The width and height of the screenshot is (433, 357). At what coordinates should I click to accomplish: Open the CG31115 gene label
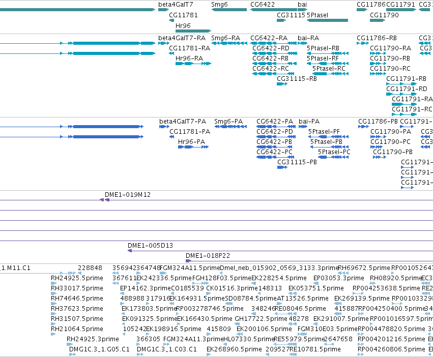click(x=291, y=15)
